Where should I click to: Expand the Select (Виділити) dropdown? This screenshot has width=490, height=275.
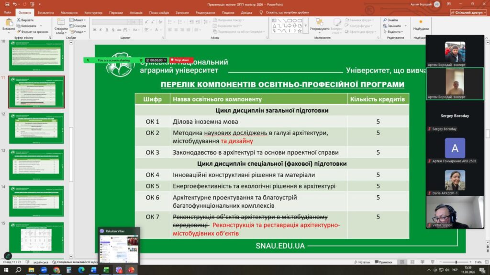coord(394,32)
